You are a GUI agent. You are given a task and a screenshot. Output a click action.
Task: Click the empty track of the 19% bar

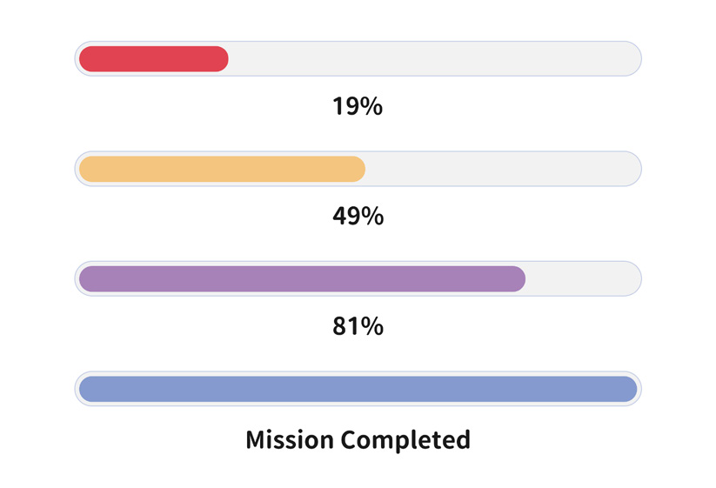point(433,59)
